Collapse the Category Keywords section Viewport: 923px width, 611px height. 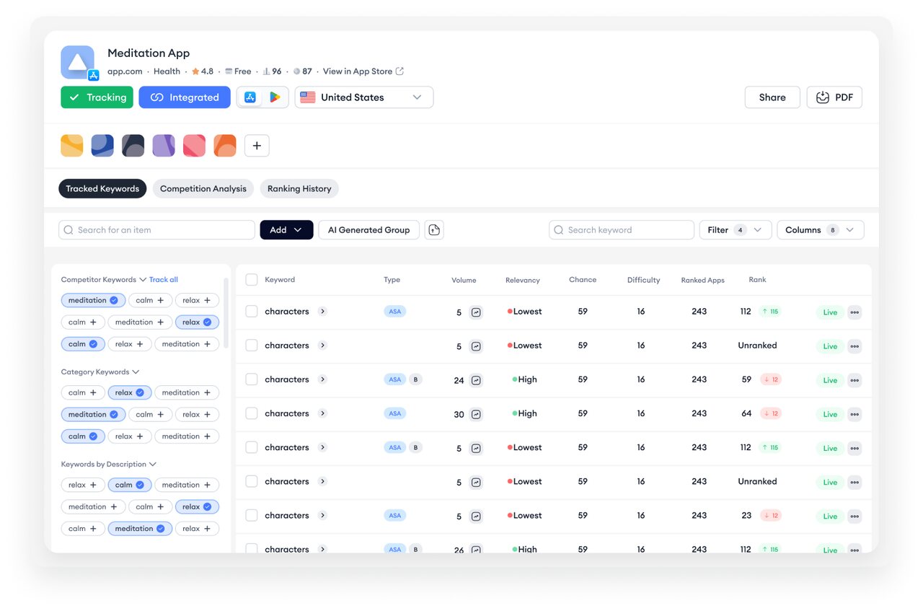click(136, 372)
